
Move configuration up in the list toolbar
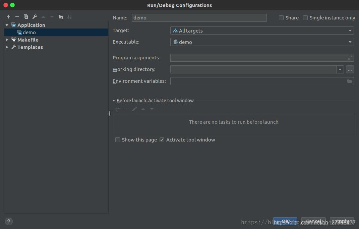click(x=43, y=17)
